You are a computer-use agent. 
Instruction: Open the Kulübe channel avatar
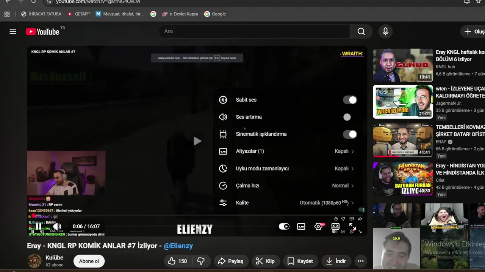point(34,261)
